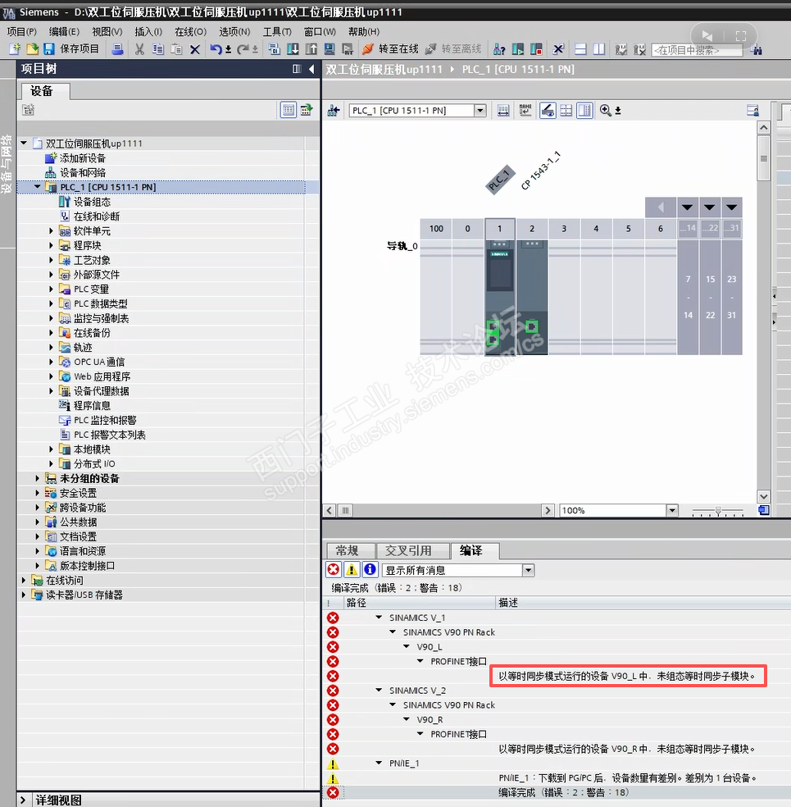Open the 工具(T) menu
The width and height of the screenshot is (791, 807).
pos(277,31)
